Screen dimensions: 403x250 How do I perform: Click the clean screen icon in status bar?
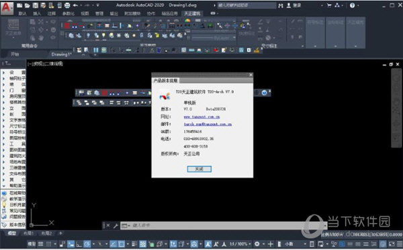[x=392, y=244]
